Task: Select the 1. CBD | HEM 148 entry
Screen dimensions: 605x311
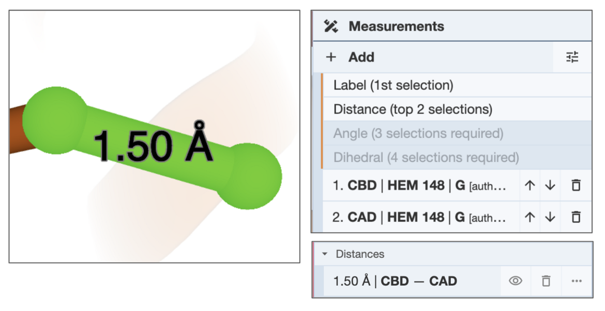Action: point(419,185)
